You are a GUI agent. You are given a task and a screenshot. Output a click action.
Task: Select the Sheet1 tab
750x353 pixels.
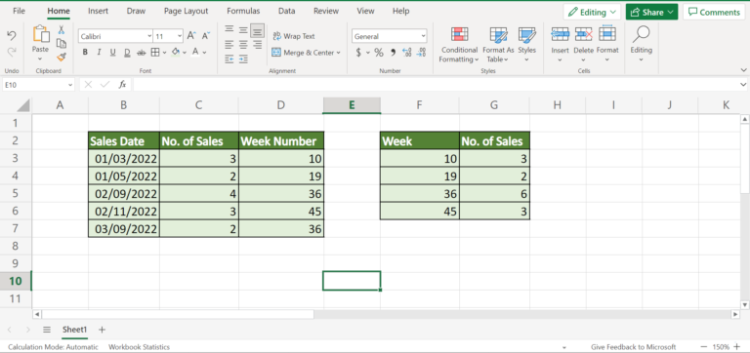pyautogui.click(x=74, y=330)
